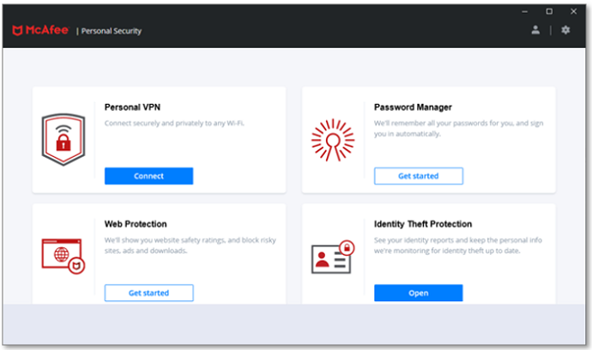Click the Personal VPN shield lock icon
The height and width of the screenshot is (350, 592).
(x=63, y=139)
